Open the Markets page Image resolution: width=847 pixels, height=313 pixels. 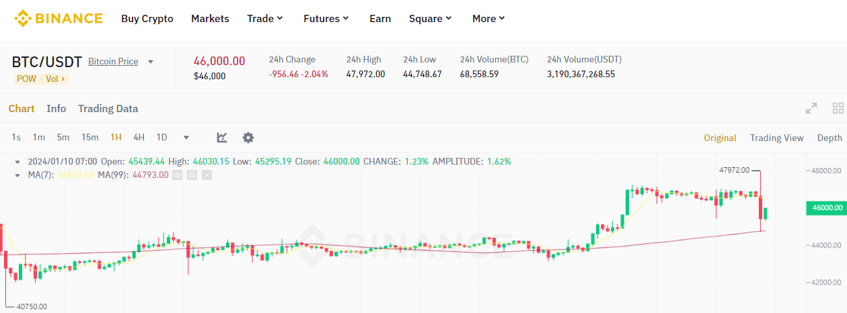(210, 19)
